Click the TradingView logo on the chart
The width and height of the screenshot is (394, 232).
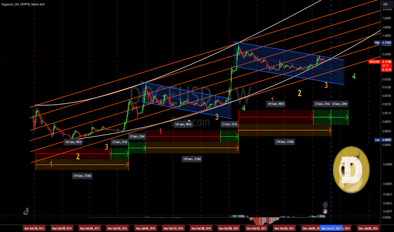(26, 211)
